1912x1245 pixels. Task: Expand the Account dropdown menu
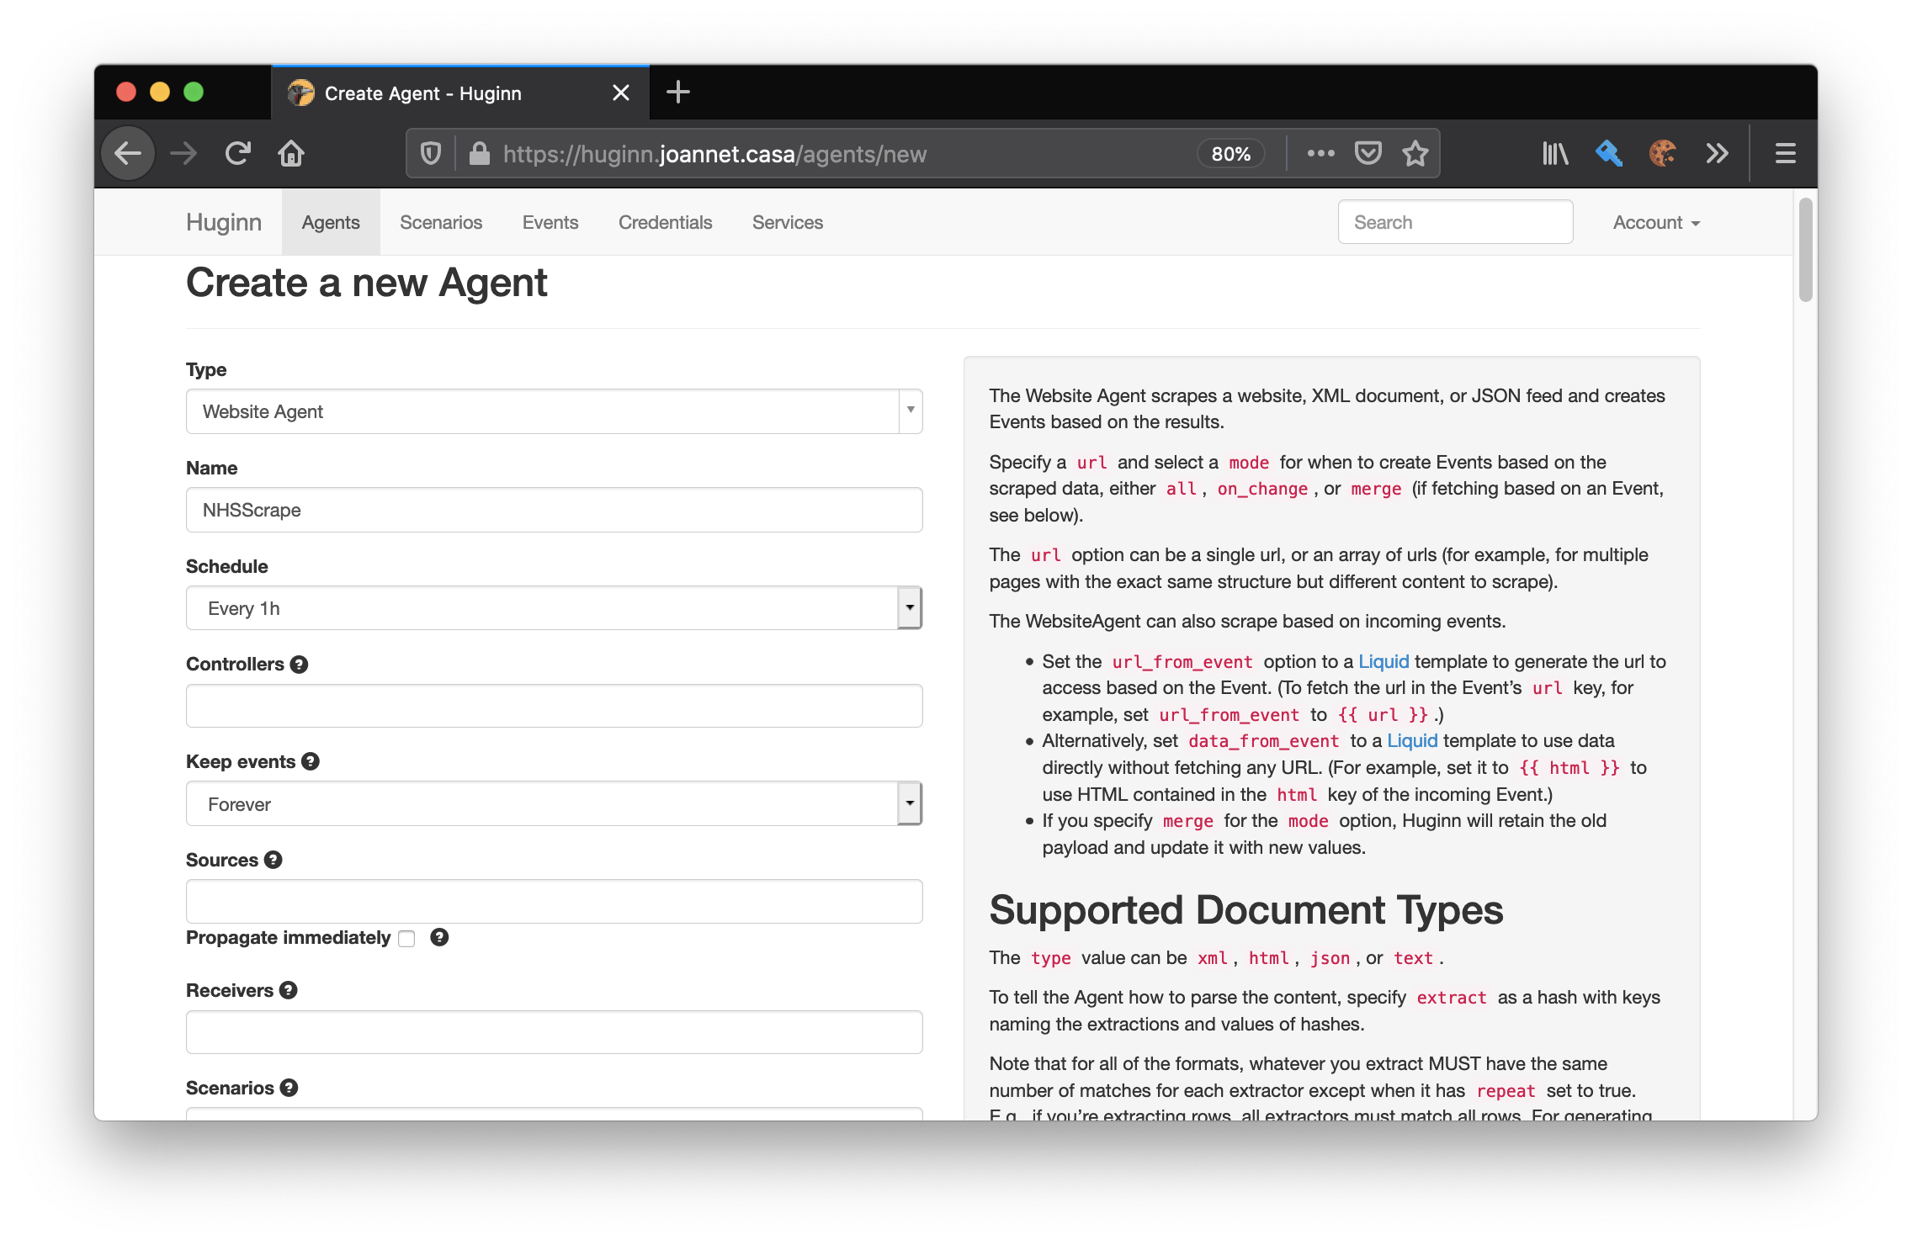pos(1656,223)
